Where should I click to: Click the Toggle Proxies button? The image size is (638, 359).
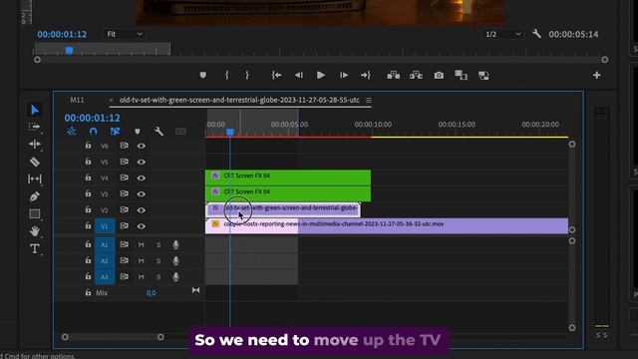pyautogui.click(x=483, y=76)
